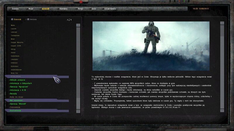Select the Likwidator entry
234x131 pixels.
pos(14,59)
